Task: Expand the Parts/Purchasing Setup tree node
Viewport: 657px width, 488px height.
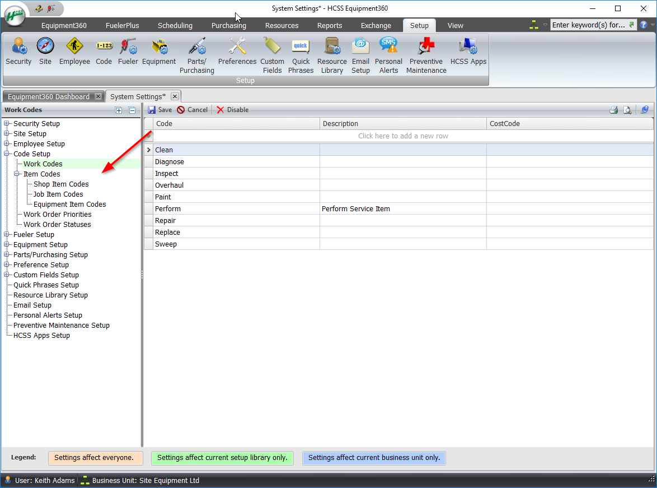Action: tap(7, 254)
